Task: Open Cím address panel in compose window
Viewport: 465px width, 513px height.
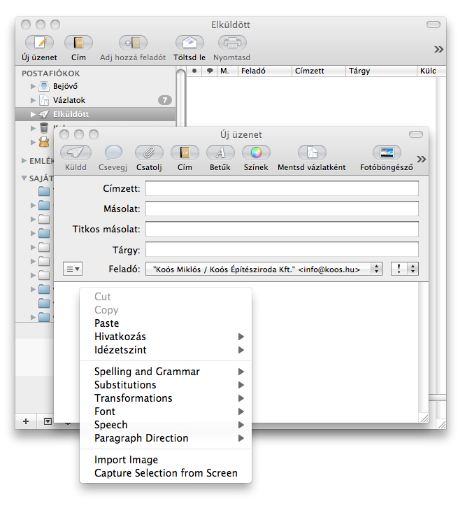Action: point(185,153)
